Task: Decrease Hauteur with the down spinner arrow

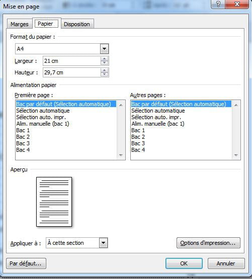Action: point(104,74)
